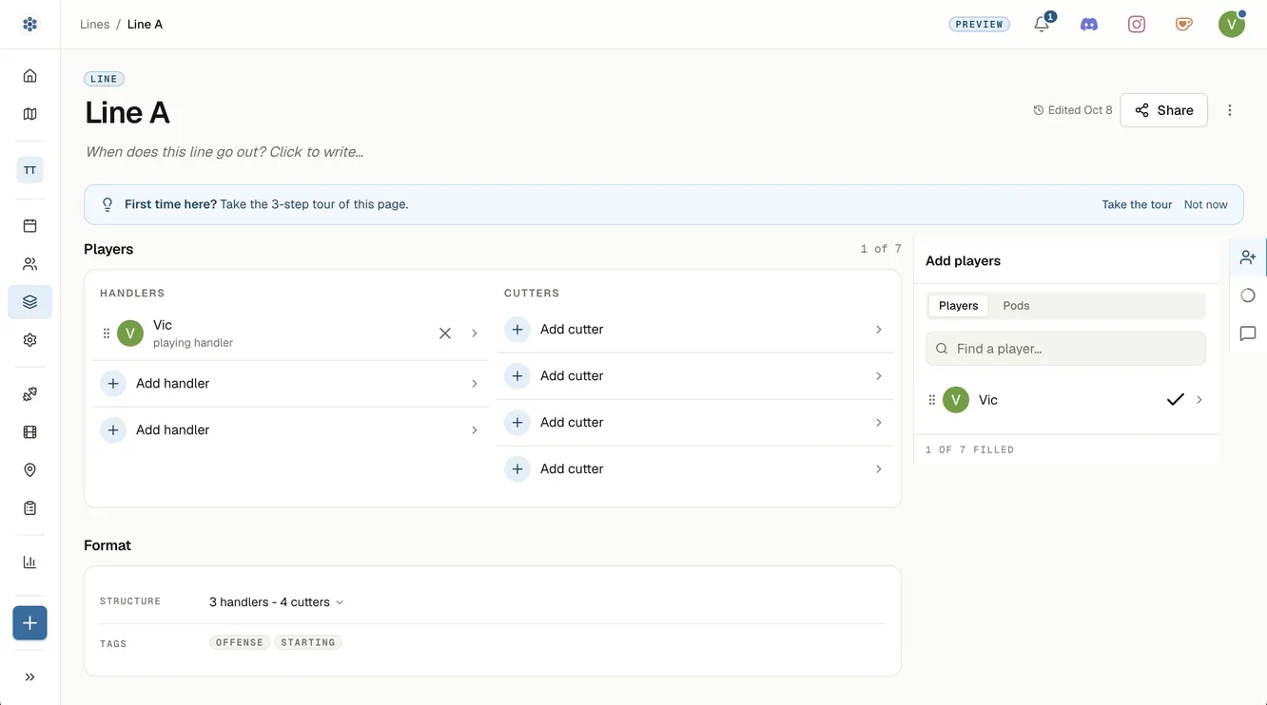Toggle Vic's checkmark in Add players
Image resolution: width=1267 pixels, height=705 pixels.
pyautogui.click(x=1175, y=400)
